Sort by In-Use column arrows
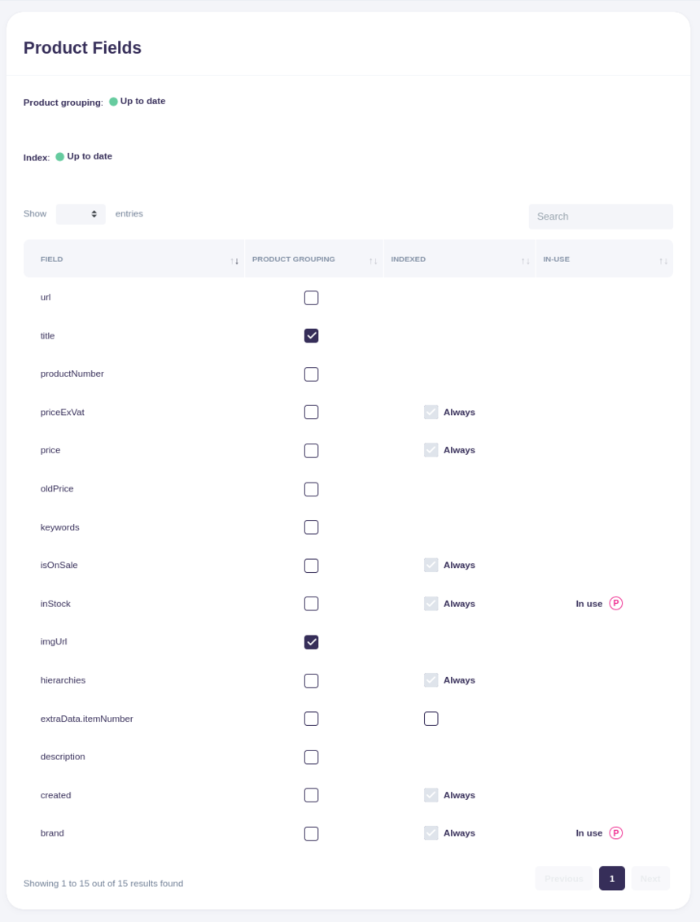This screenshot has width=700, height=922. [x=663, y=260]
